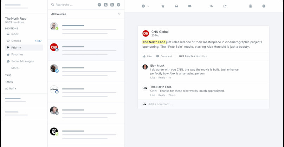Viewport: 284px width, 147px height.
Task: Click the download icon beside the search field
Action: point(106,5)
